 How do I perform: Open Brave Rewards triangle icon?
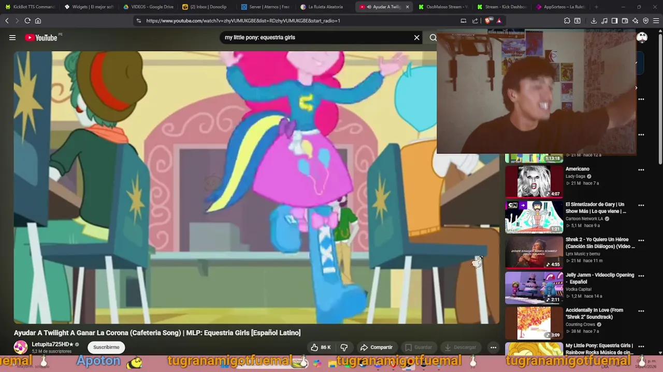tap(499, 21)
